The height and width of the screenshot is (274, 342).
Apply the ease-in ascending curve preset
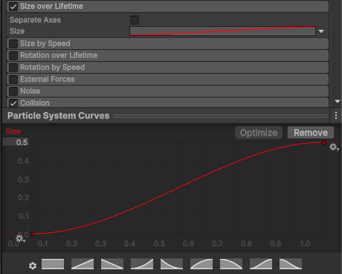click(142, 264)
